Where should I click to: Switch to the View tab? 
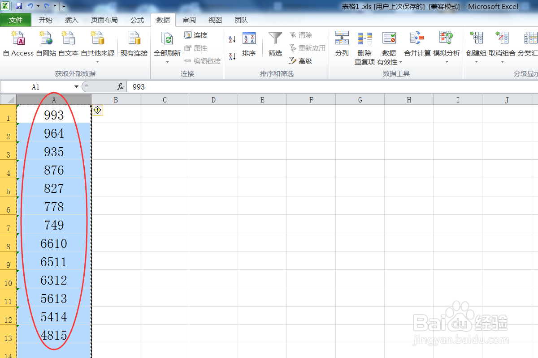click(215, 20)
